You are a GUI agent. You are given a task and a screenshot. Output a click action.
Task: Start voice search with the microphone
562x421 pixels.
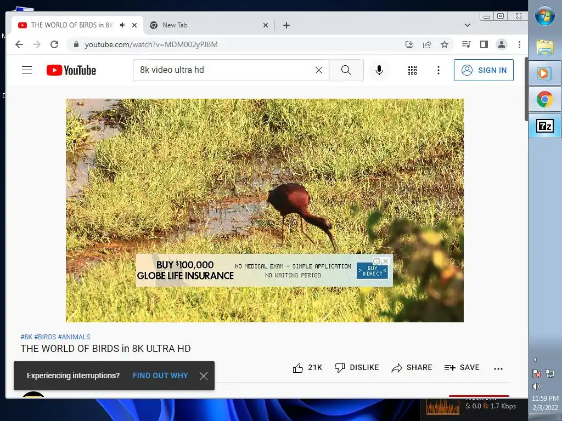[x=379, y=70]
